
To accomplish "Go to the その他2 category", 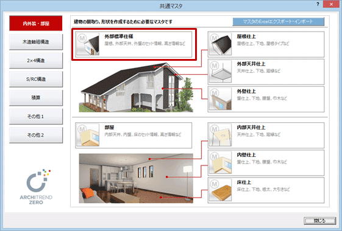I will (x=36, y=135).
